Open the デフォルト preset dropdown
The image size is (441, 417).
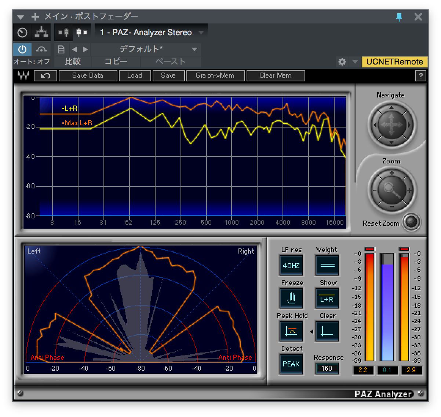click(x=146, y=49)
